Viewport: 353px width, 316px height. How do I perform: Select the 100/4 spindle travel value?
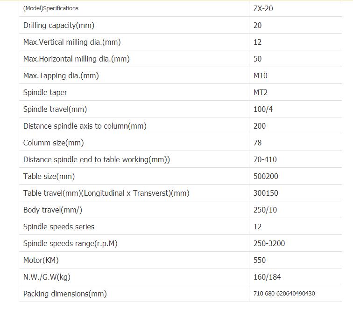pos(263,109)
